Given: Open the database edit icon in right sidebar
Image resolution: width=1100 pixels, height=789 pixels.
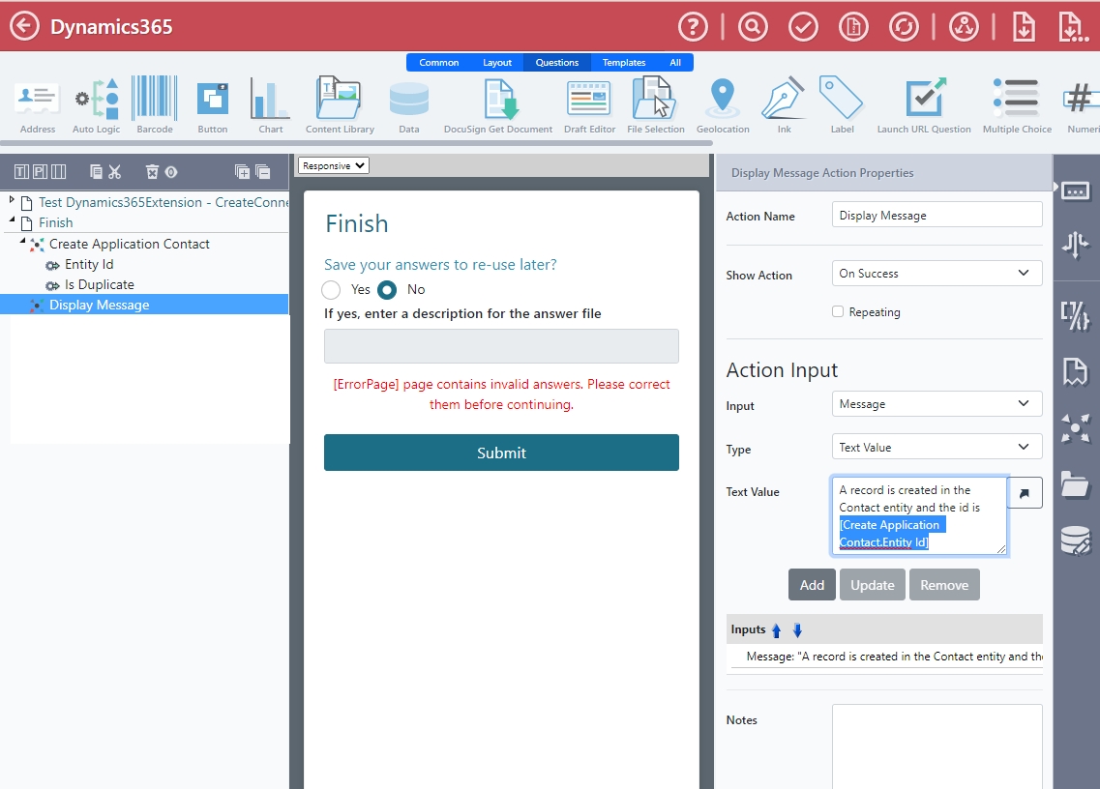Looking at the screenshot, I should 1076,541.
